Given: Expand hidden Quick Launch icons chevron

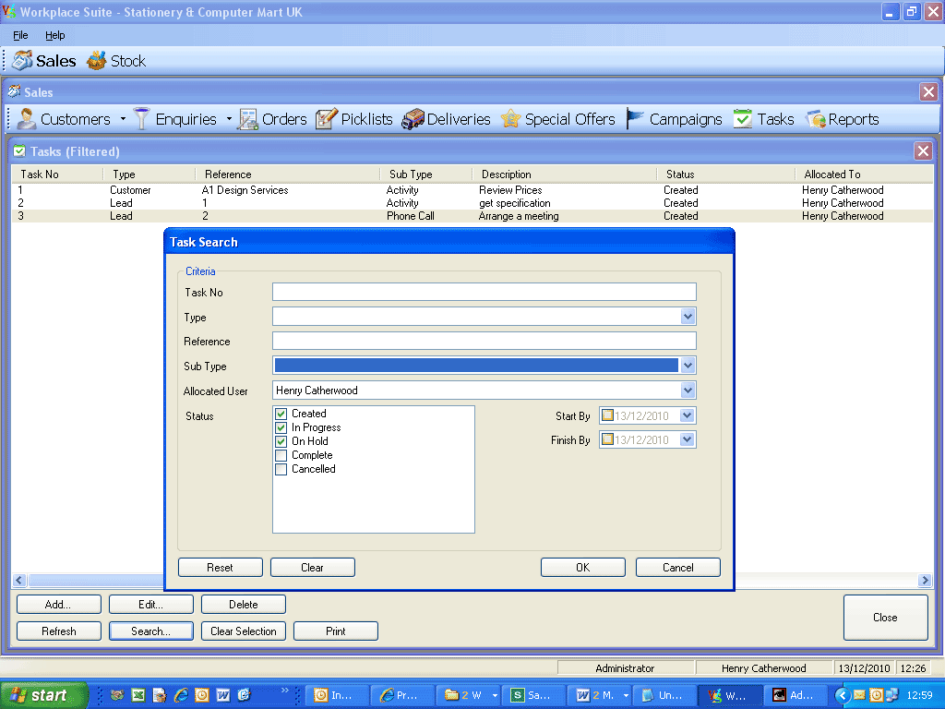Looking at the screenshot, I should point(284,691).
